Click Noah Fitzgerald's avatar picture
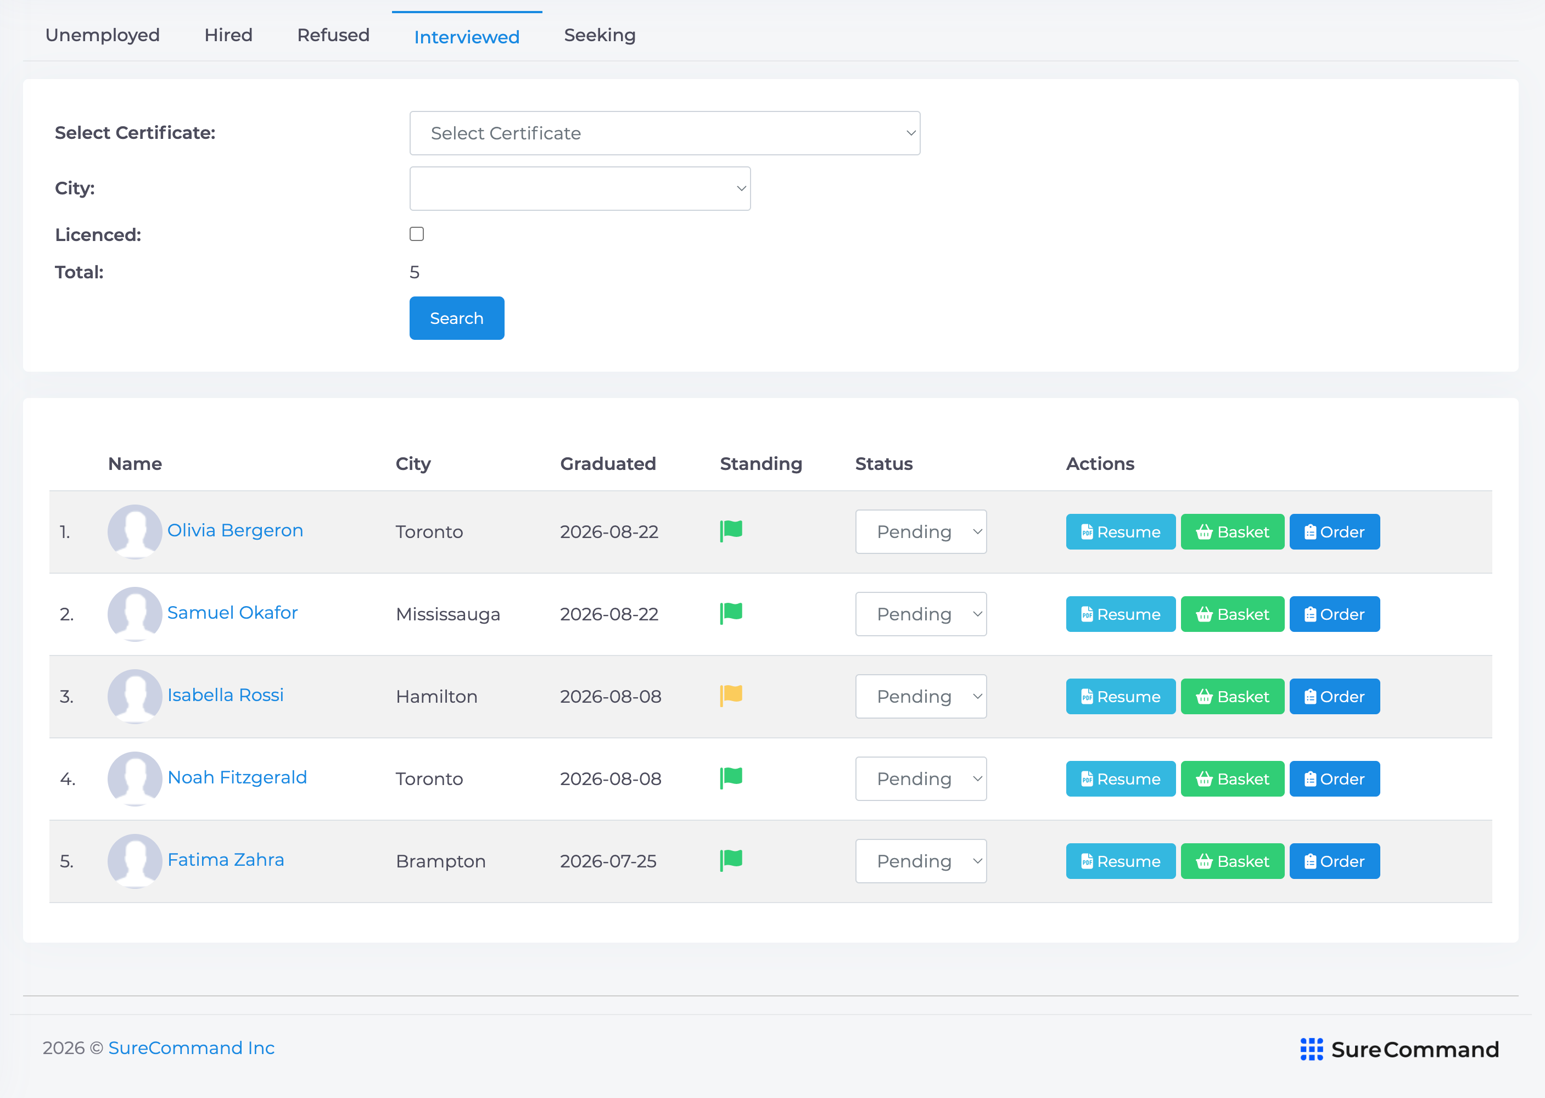The height and width of the screenshot is (1098, 1545). 135,779
